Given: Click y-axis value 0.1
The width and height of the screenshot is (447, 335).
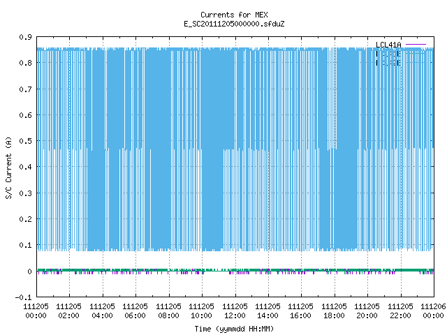Looking at the screenshot, I should pyautogui.click(x=25, y=245).
